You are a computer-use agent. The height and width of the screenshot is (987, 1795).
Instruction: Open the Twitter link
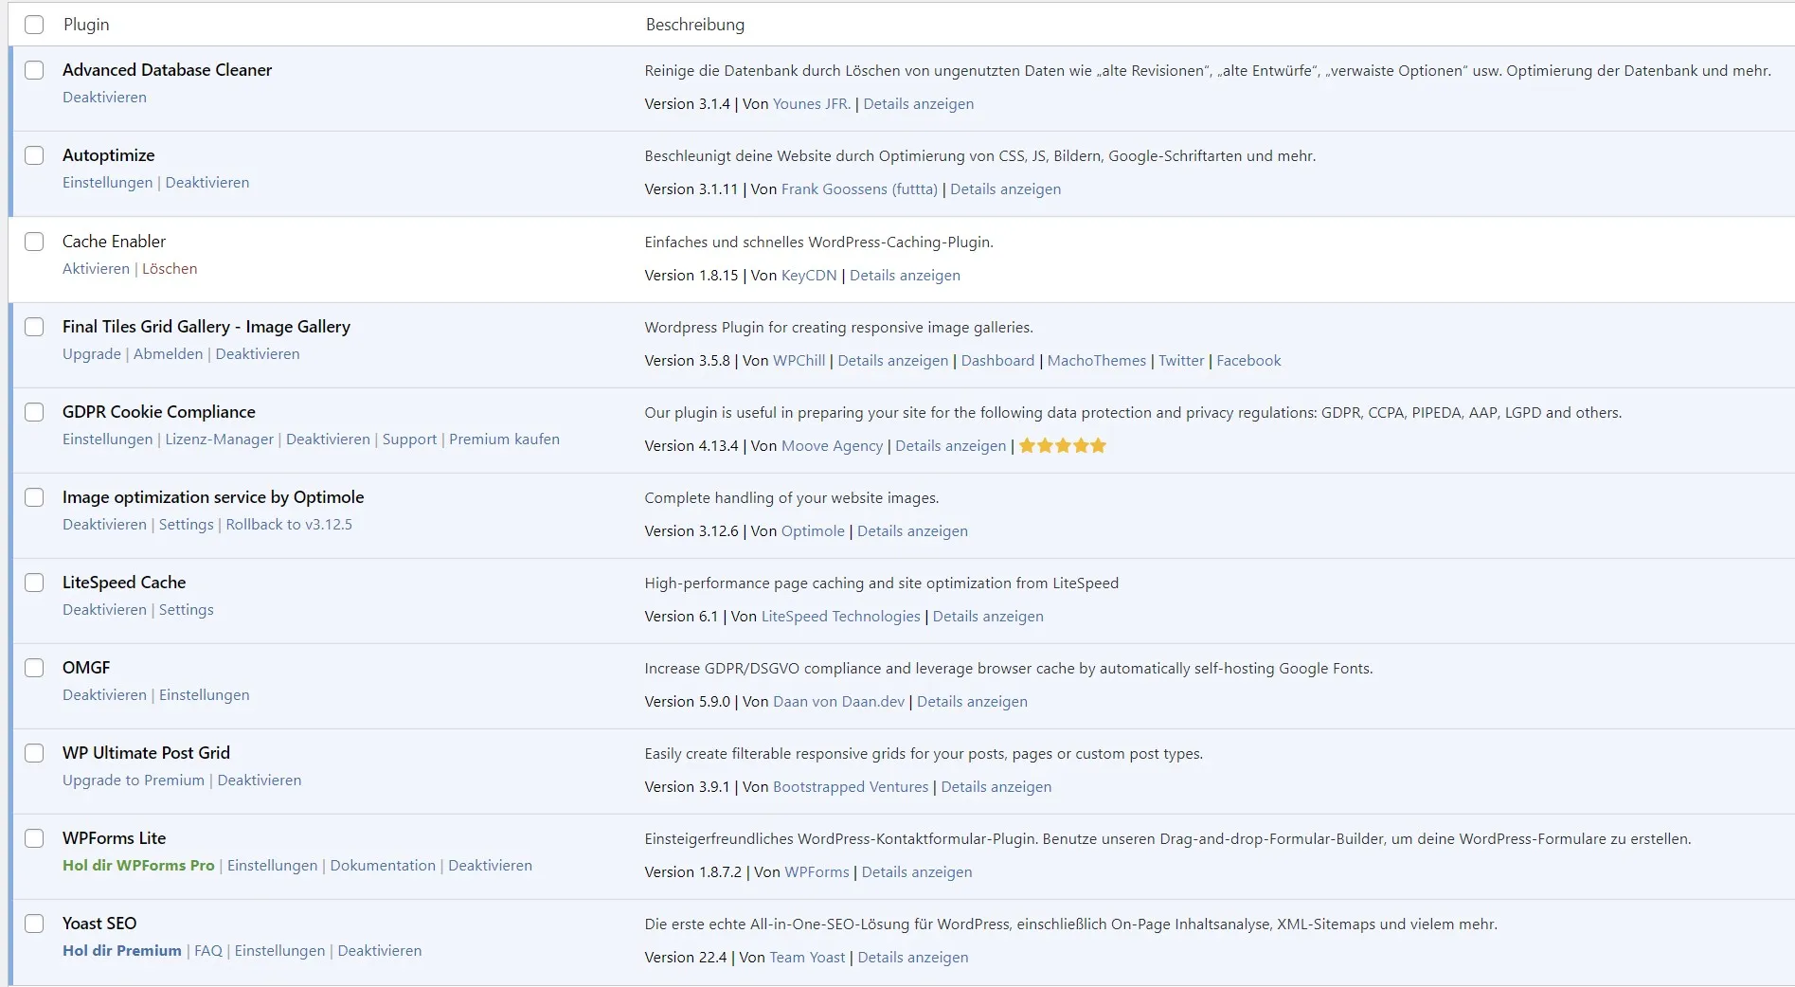click(1181, 361)
